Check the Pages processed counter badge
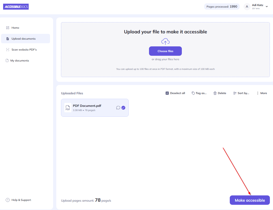Screen dimensions: 273x210 (x=222, y=6)
